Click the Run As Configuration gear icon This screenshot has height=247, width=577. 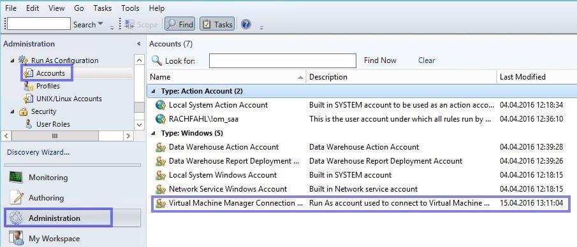pyautogui.click(x=23, y=60)
